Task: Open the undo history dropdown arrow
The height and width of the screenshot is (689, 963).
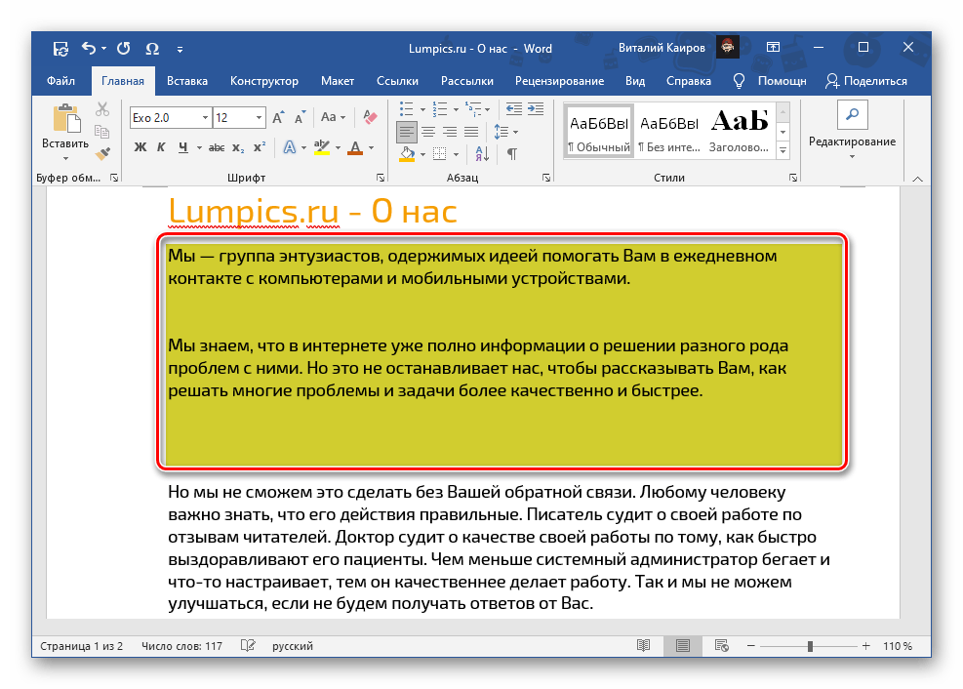Action: click(x=103, y=48)
